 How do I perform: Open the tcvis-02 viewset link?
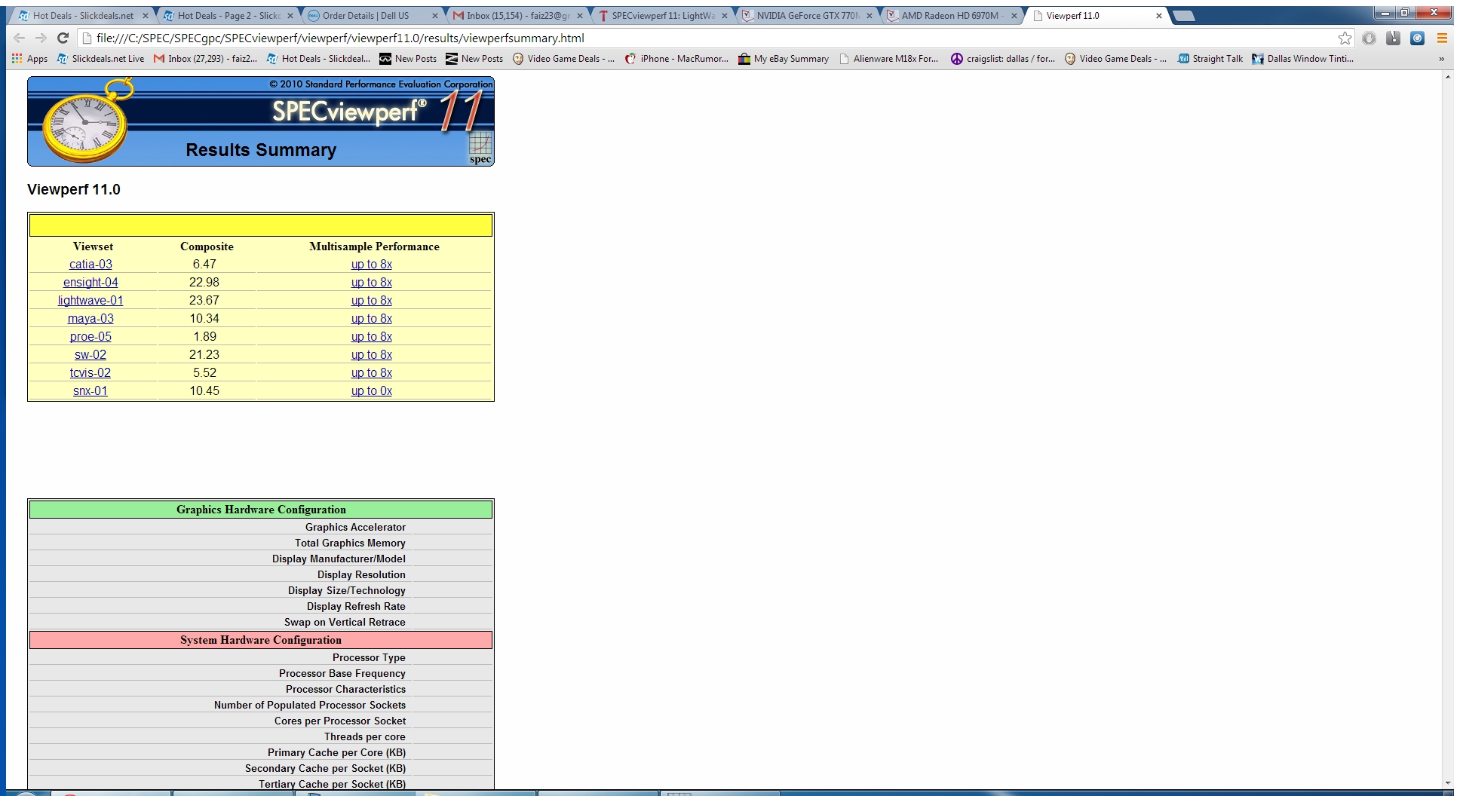tap(90, 373)
